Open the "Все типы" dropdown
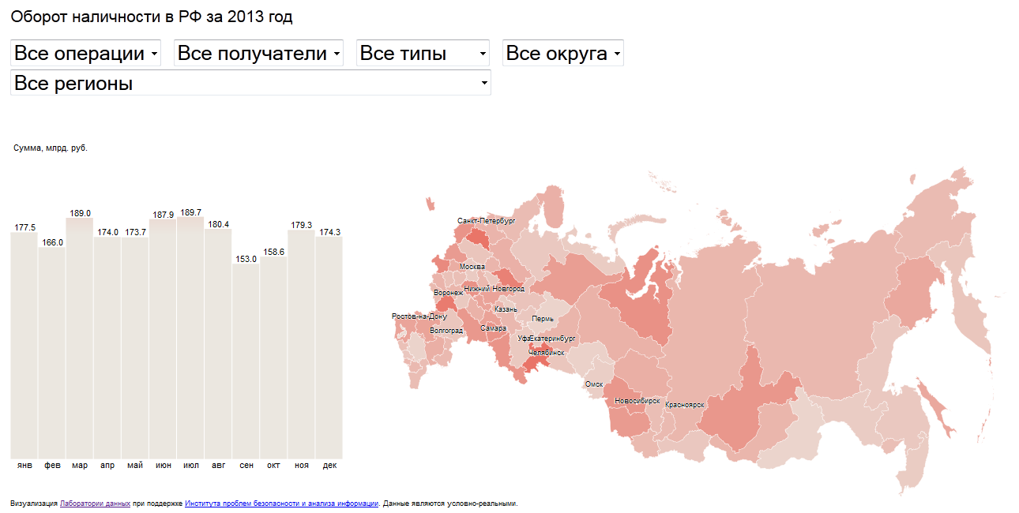Image resolution: width=1019 pixels, height=513 pixels. click(423, 54)
